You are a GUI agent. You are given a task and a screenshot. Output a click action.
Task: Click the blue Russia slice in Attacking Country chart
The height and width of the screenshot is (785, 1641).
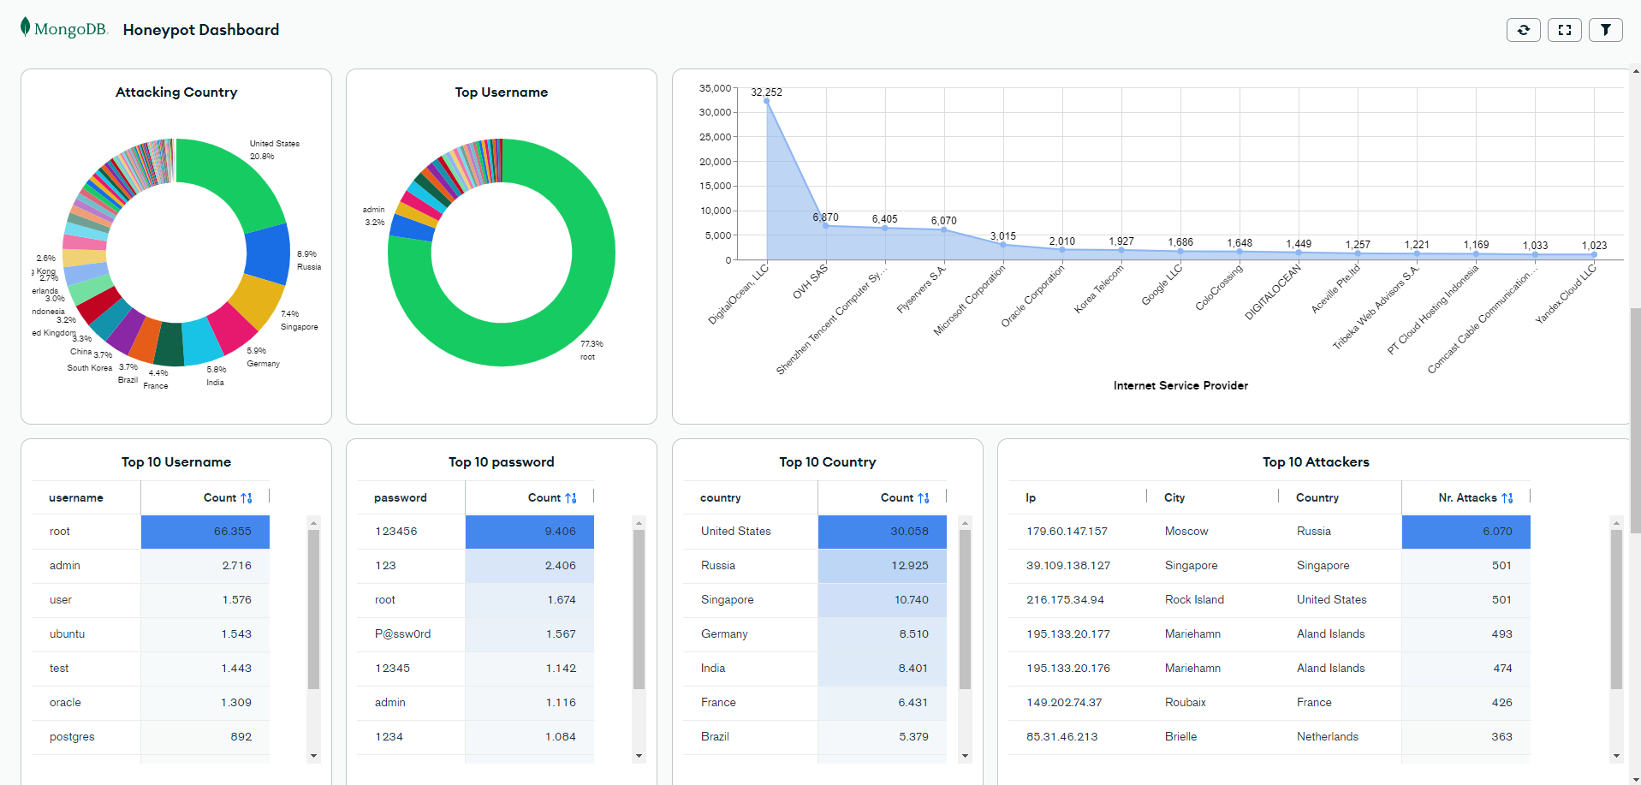268,253
